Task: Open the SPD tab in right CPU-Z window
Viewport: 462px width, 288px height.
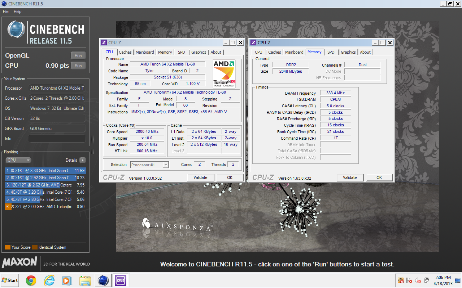Action: (x=331, y=52)
